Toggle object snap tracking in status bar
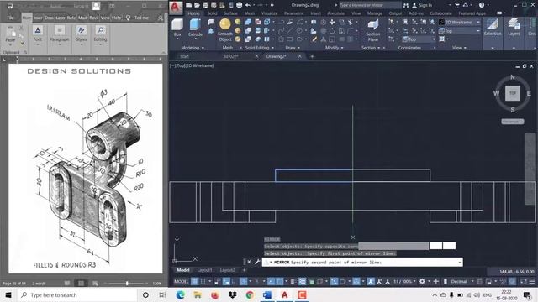 271,281
